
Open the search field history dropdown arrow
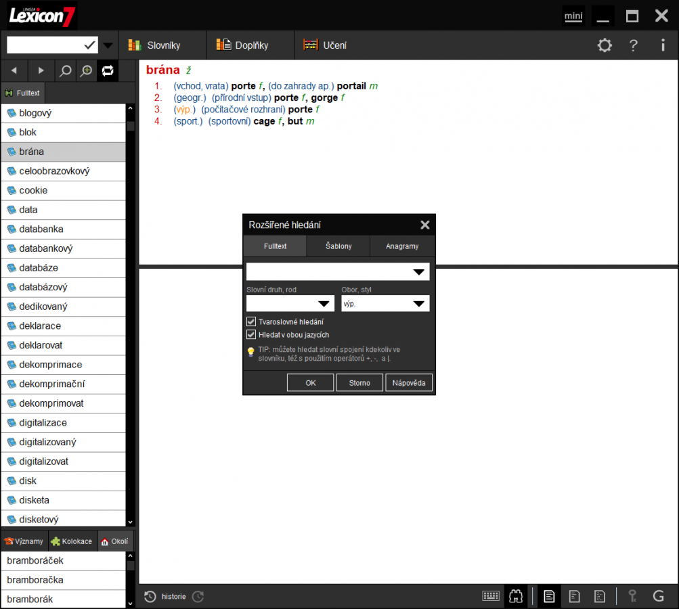(x=108, y=44)
